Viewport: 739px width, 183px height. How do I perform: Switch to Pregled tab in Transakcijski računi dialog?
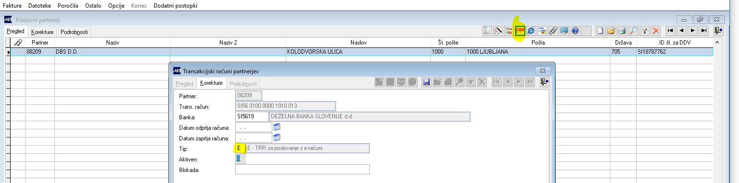pyautogui.click(x=184, y=83)
